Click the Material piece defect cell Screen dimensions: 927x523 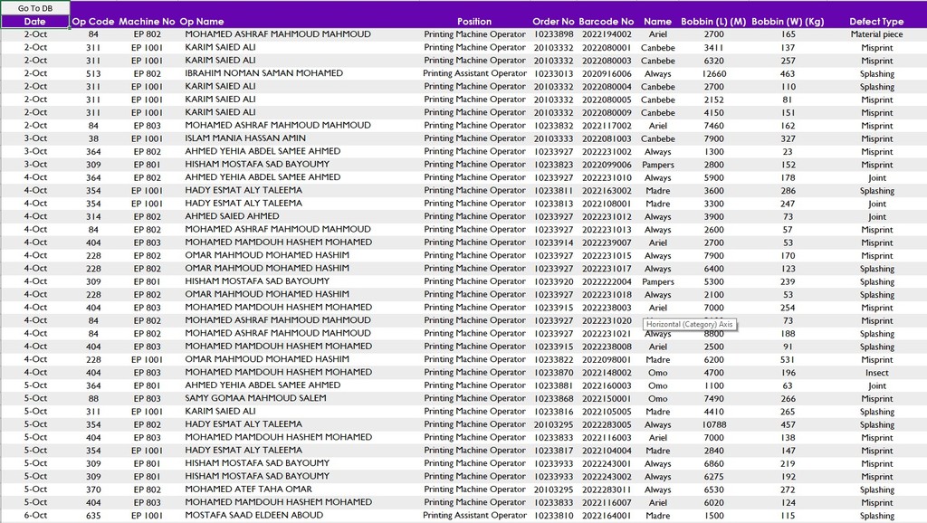pos(876,34)
